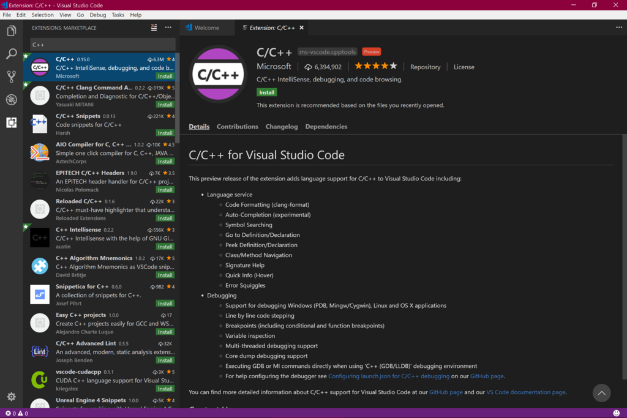Viewport: 627px width, 418px height.
Task: Click the details page vertical scrollbar
Action: click(x=625, y=257)
